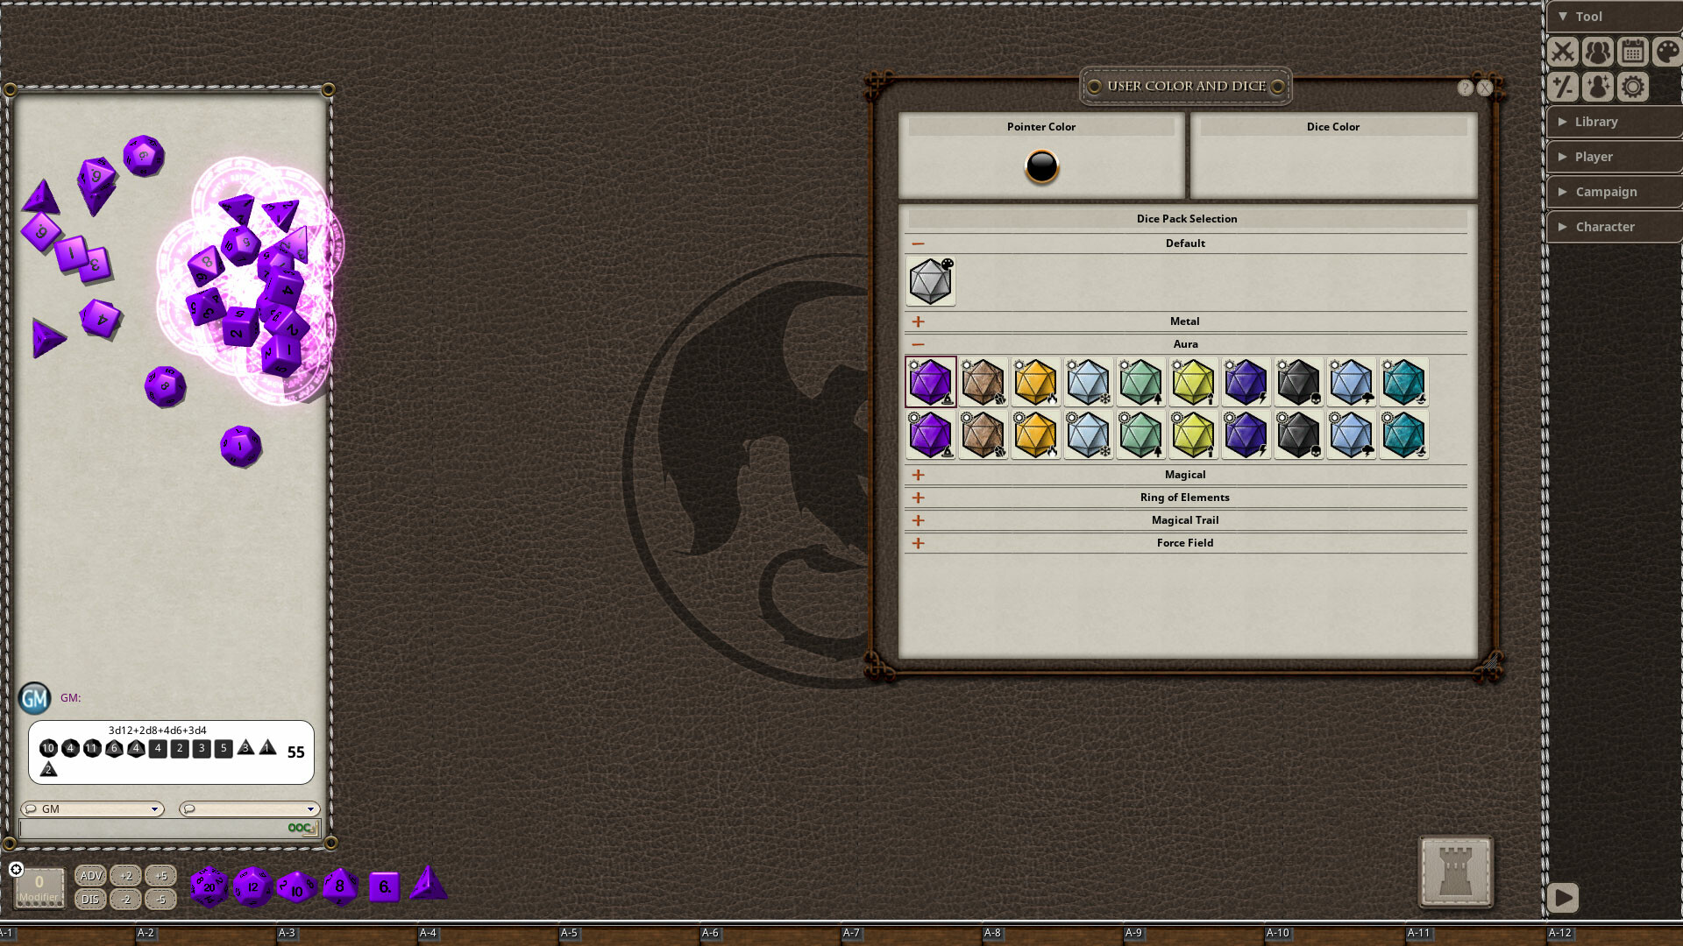Select the dark blue Aura dice set
The height and width of the screenshot is (946, 1683).
[x=1244, y=381]
